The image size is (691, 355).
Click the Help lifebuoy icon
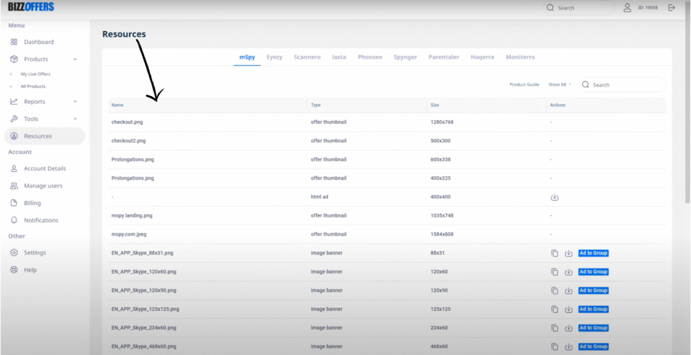pyautogui.click(x=14, y=270)
